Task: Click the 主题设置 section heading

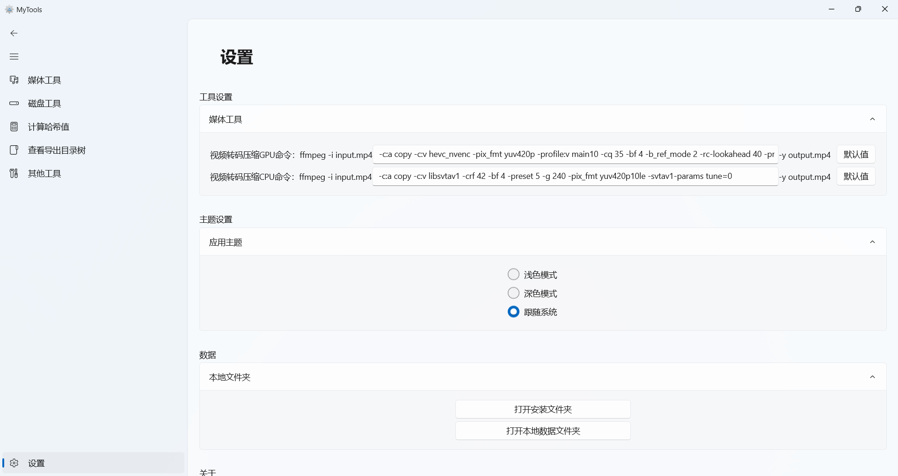Action: coord(216,219)
